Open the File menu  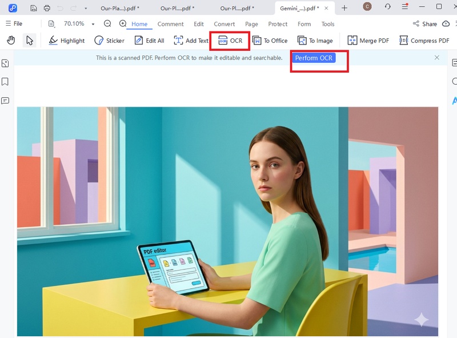click(x=14, y=24)
